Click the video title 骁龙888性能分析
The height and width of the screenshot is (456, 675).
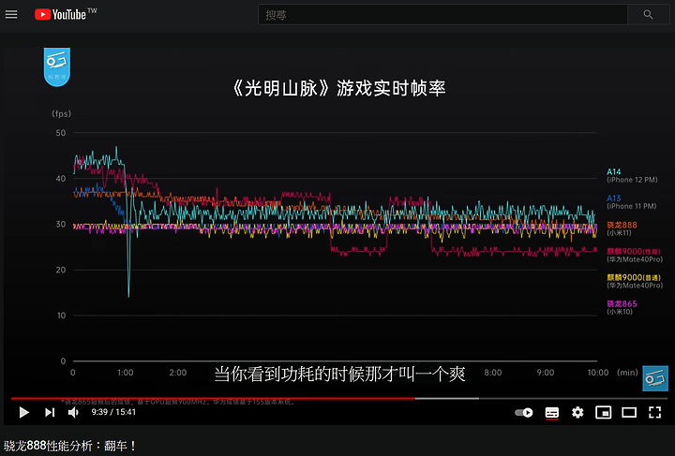pyautogui.click(x=70, y=446)
